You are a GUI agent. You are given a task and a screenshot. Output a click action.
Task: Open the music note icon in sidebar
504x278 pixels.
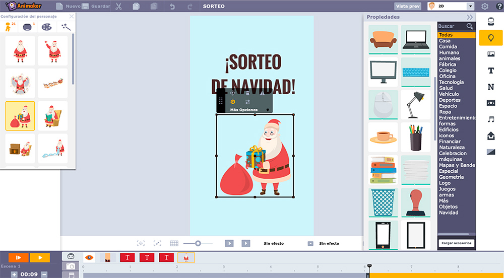tap(491, 119)
